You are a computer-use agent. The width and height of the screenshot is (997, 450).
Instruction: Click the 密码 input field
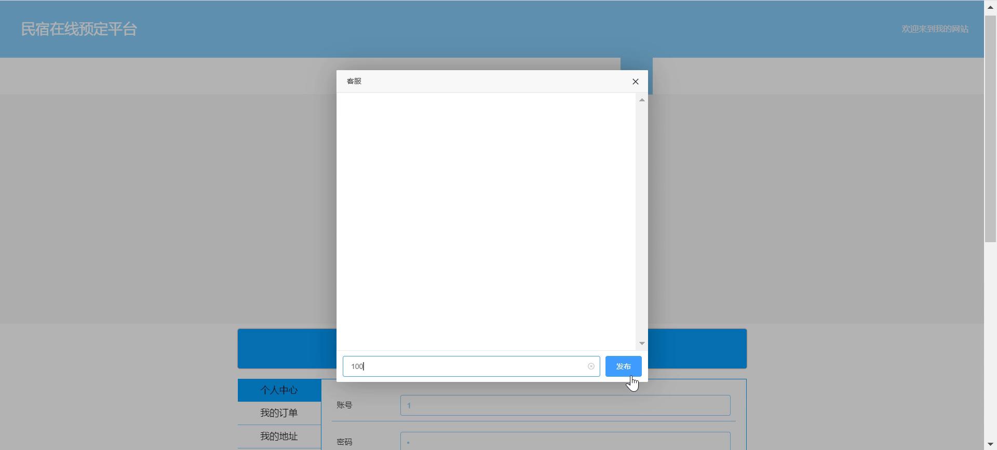(x=565, y=441)
